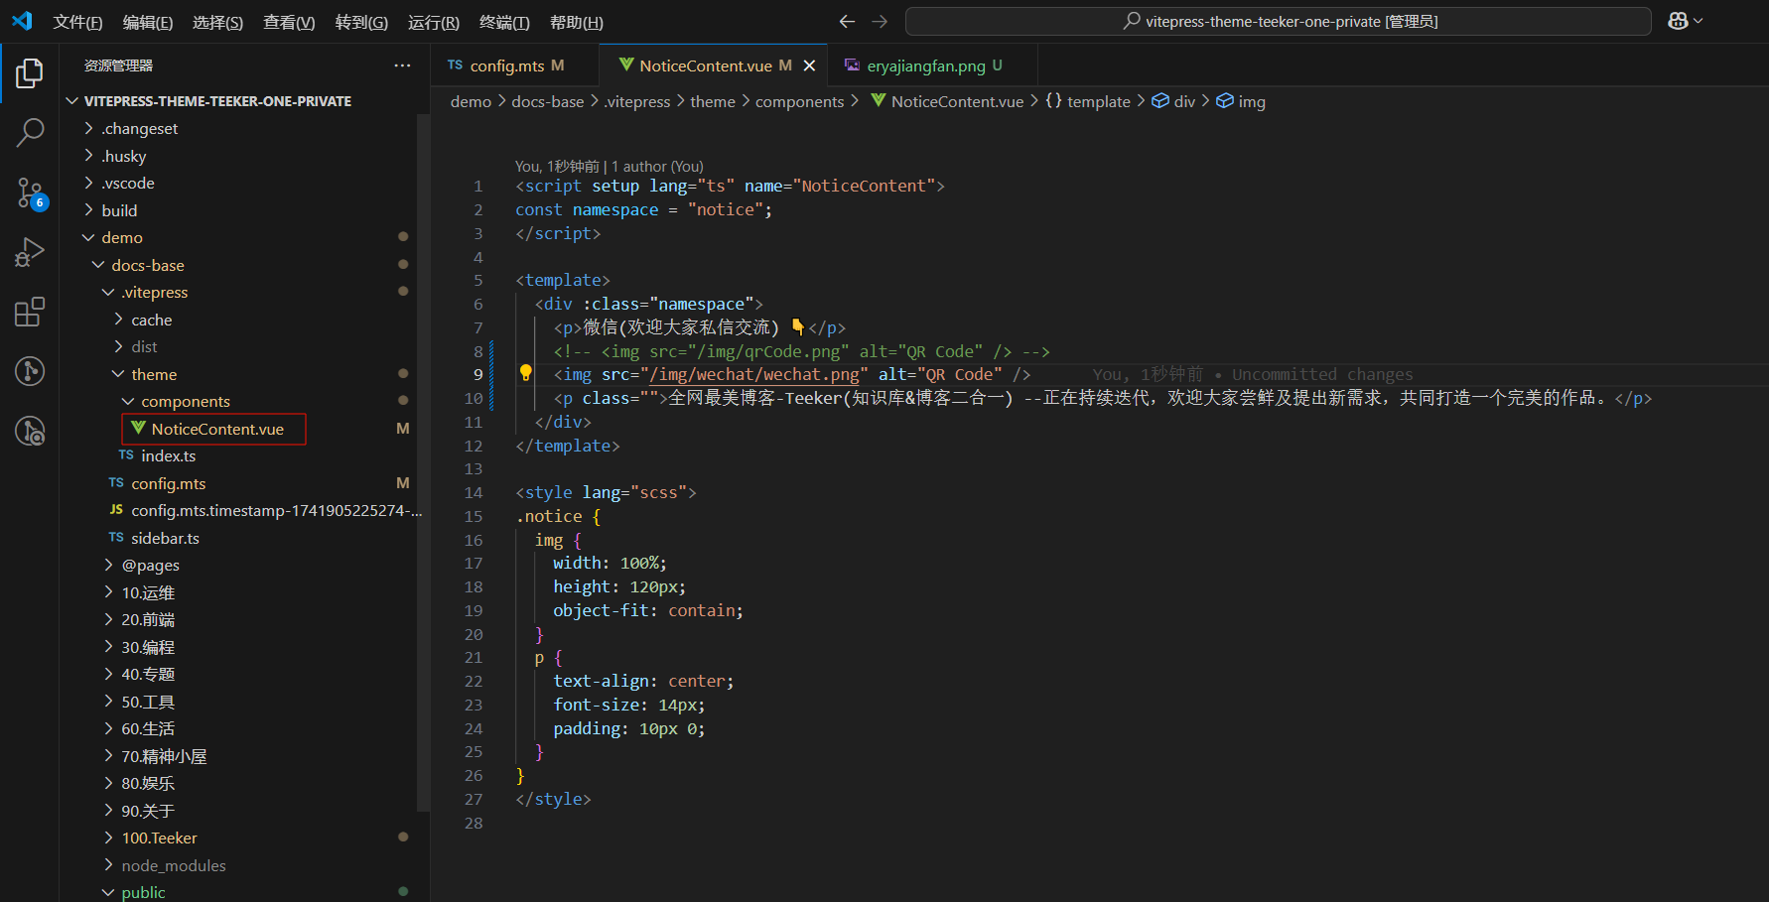Image resolution: width=1769 pixels, height=902 pixels.
Task: Open the Run and Debug view
Action: (x=30, y=252)
